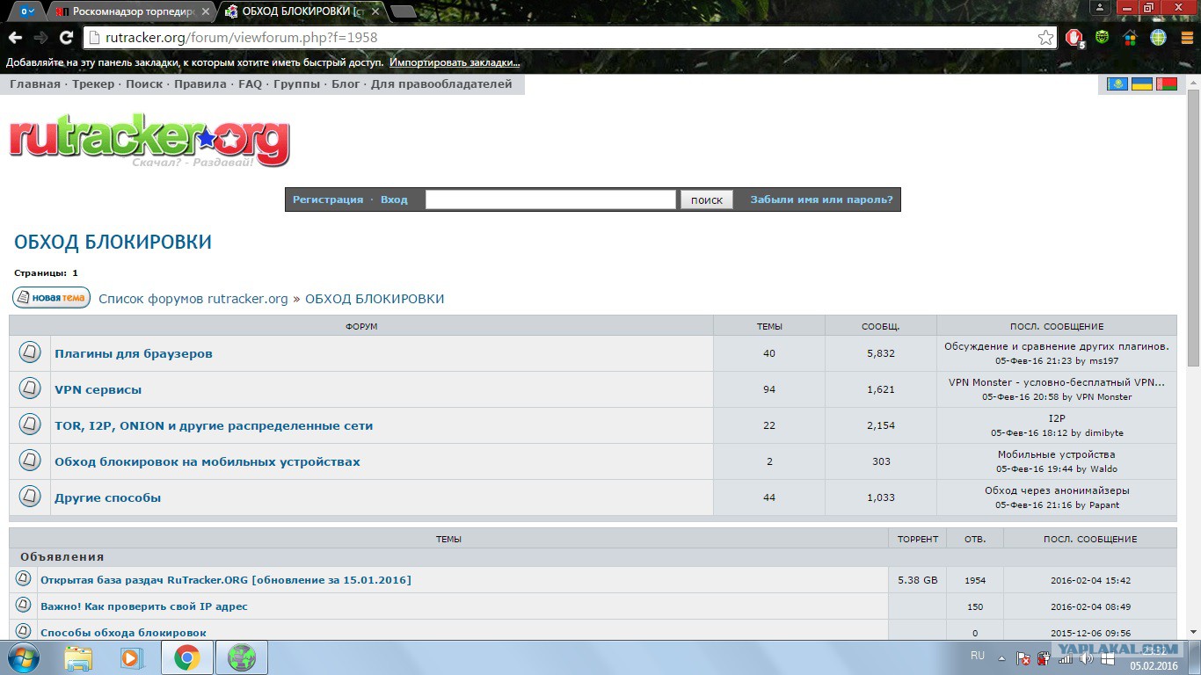The width and height of the screenshot is (1201, 675).
Task: Open the Chrome hamburger menu
Action: [1186, 38]
